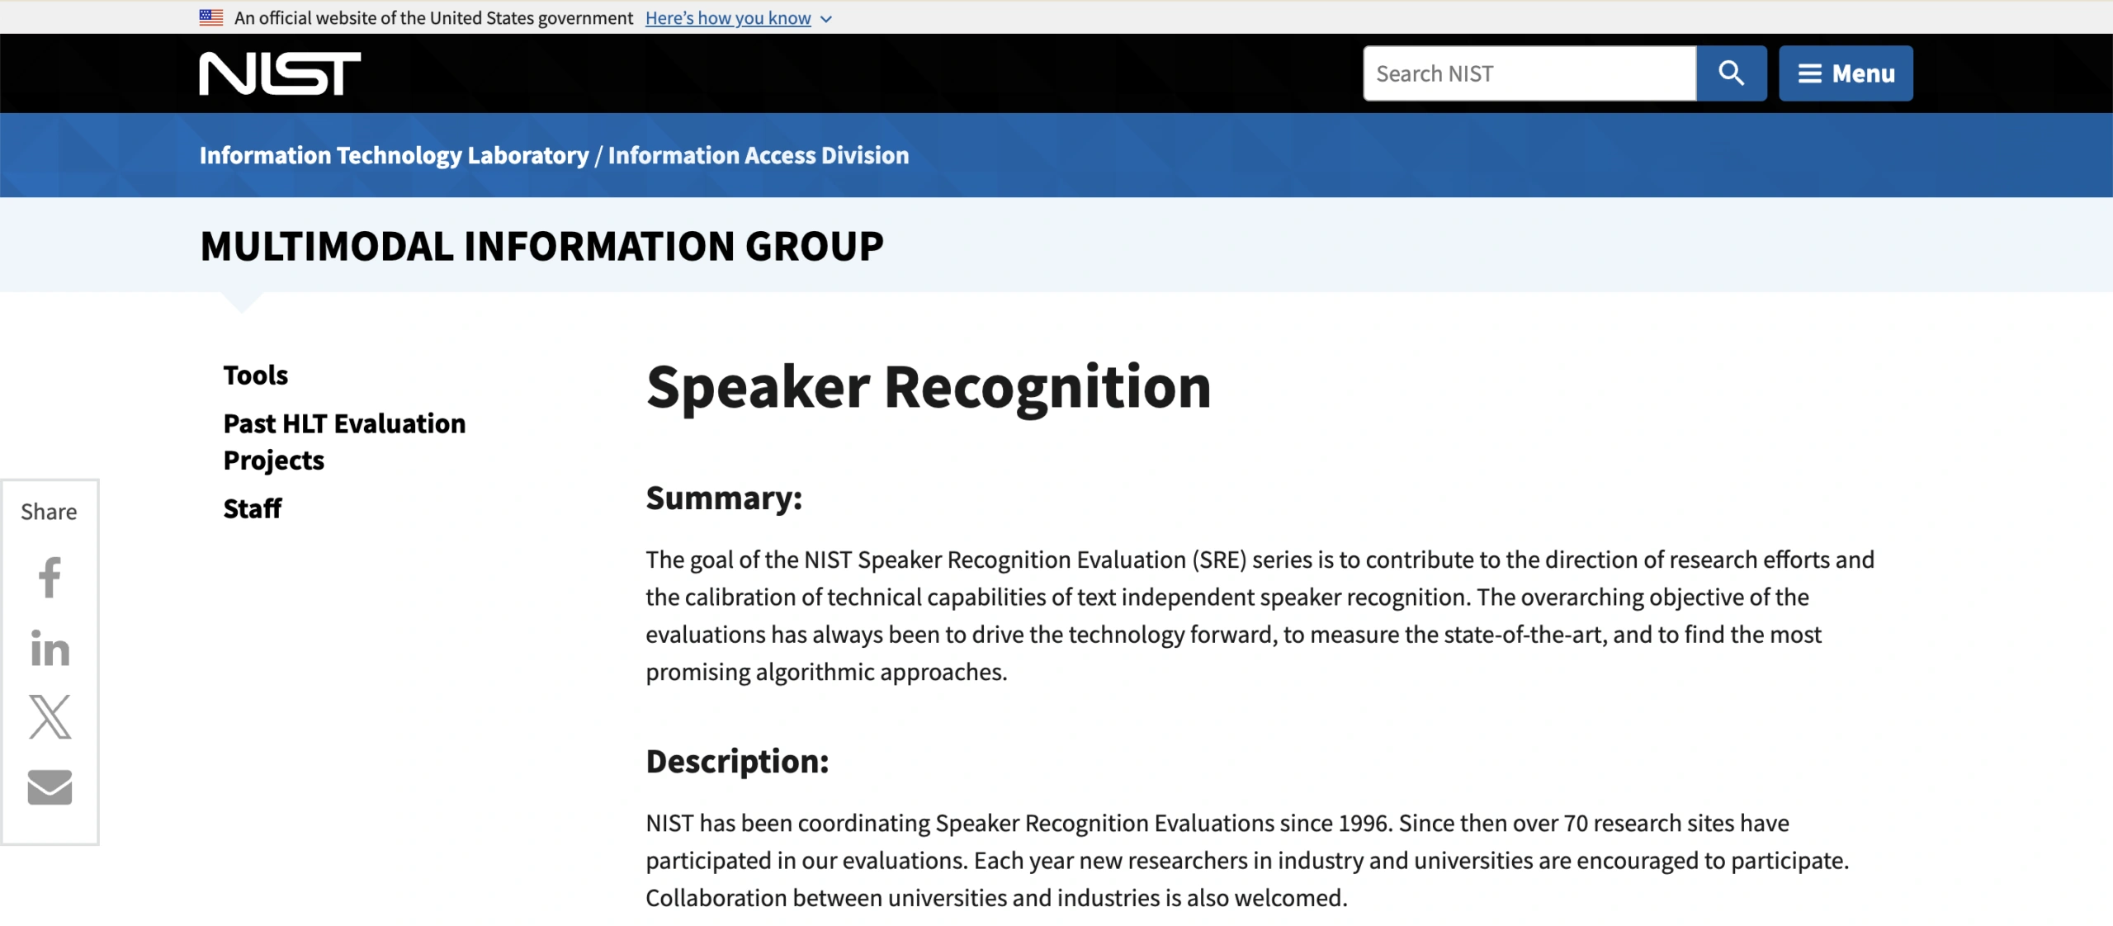Viewport: 2113px width, 926px height.
Task: Share page on LinkedIn
Action: pos(50,648)
